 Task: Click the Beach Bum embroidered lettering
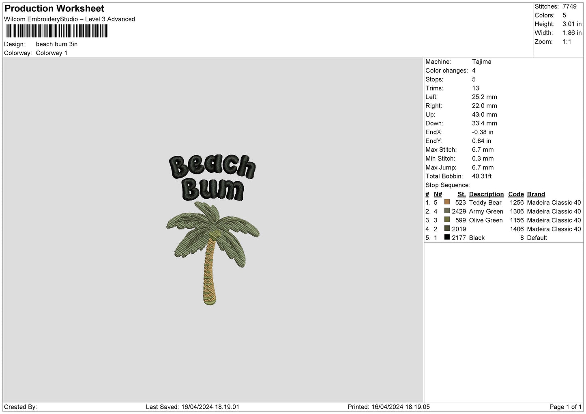coord(212,178)
